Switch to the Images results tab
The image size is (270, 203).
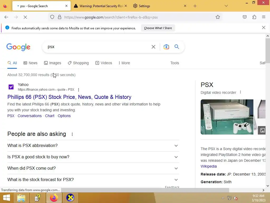52,63
